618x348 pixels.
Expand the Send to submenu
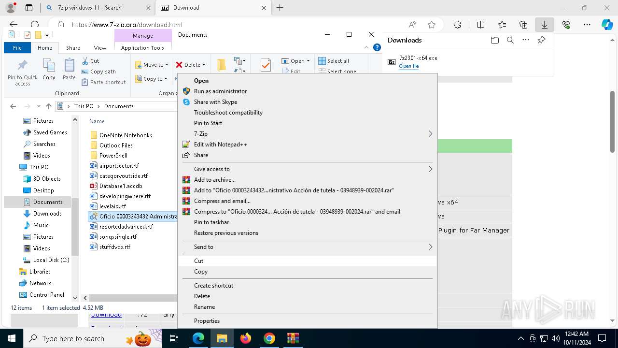tap(308, 247)
